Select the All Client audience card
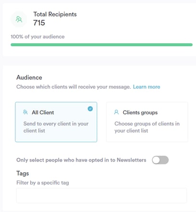 coord(56,122)
